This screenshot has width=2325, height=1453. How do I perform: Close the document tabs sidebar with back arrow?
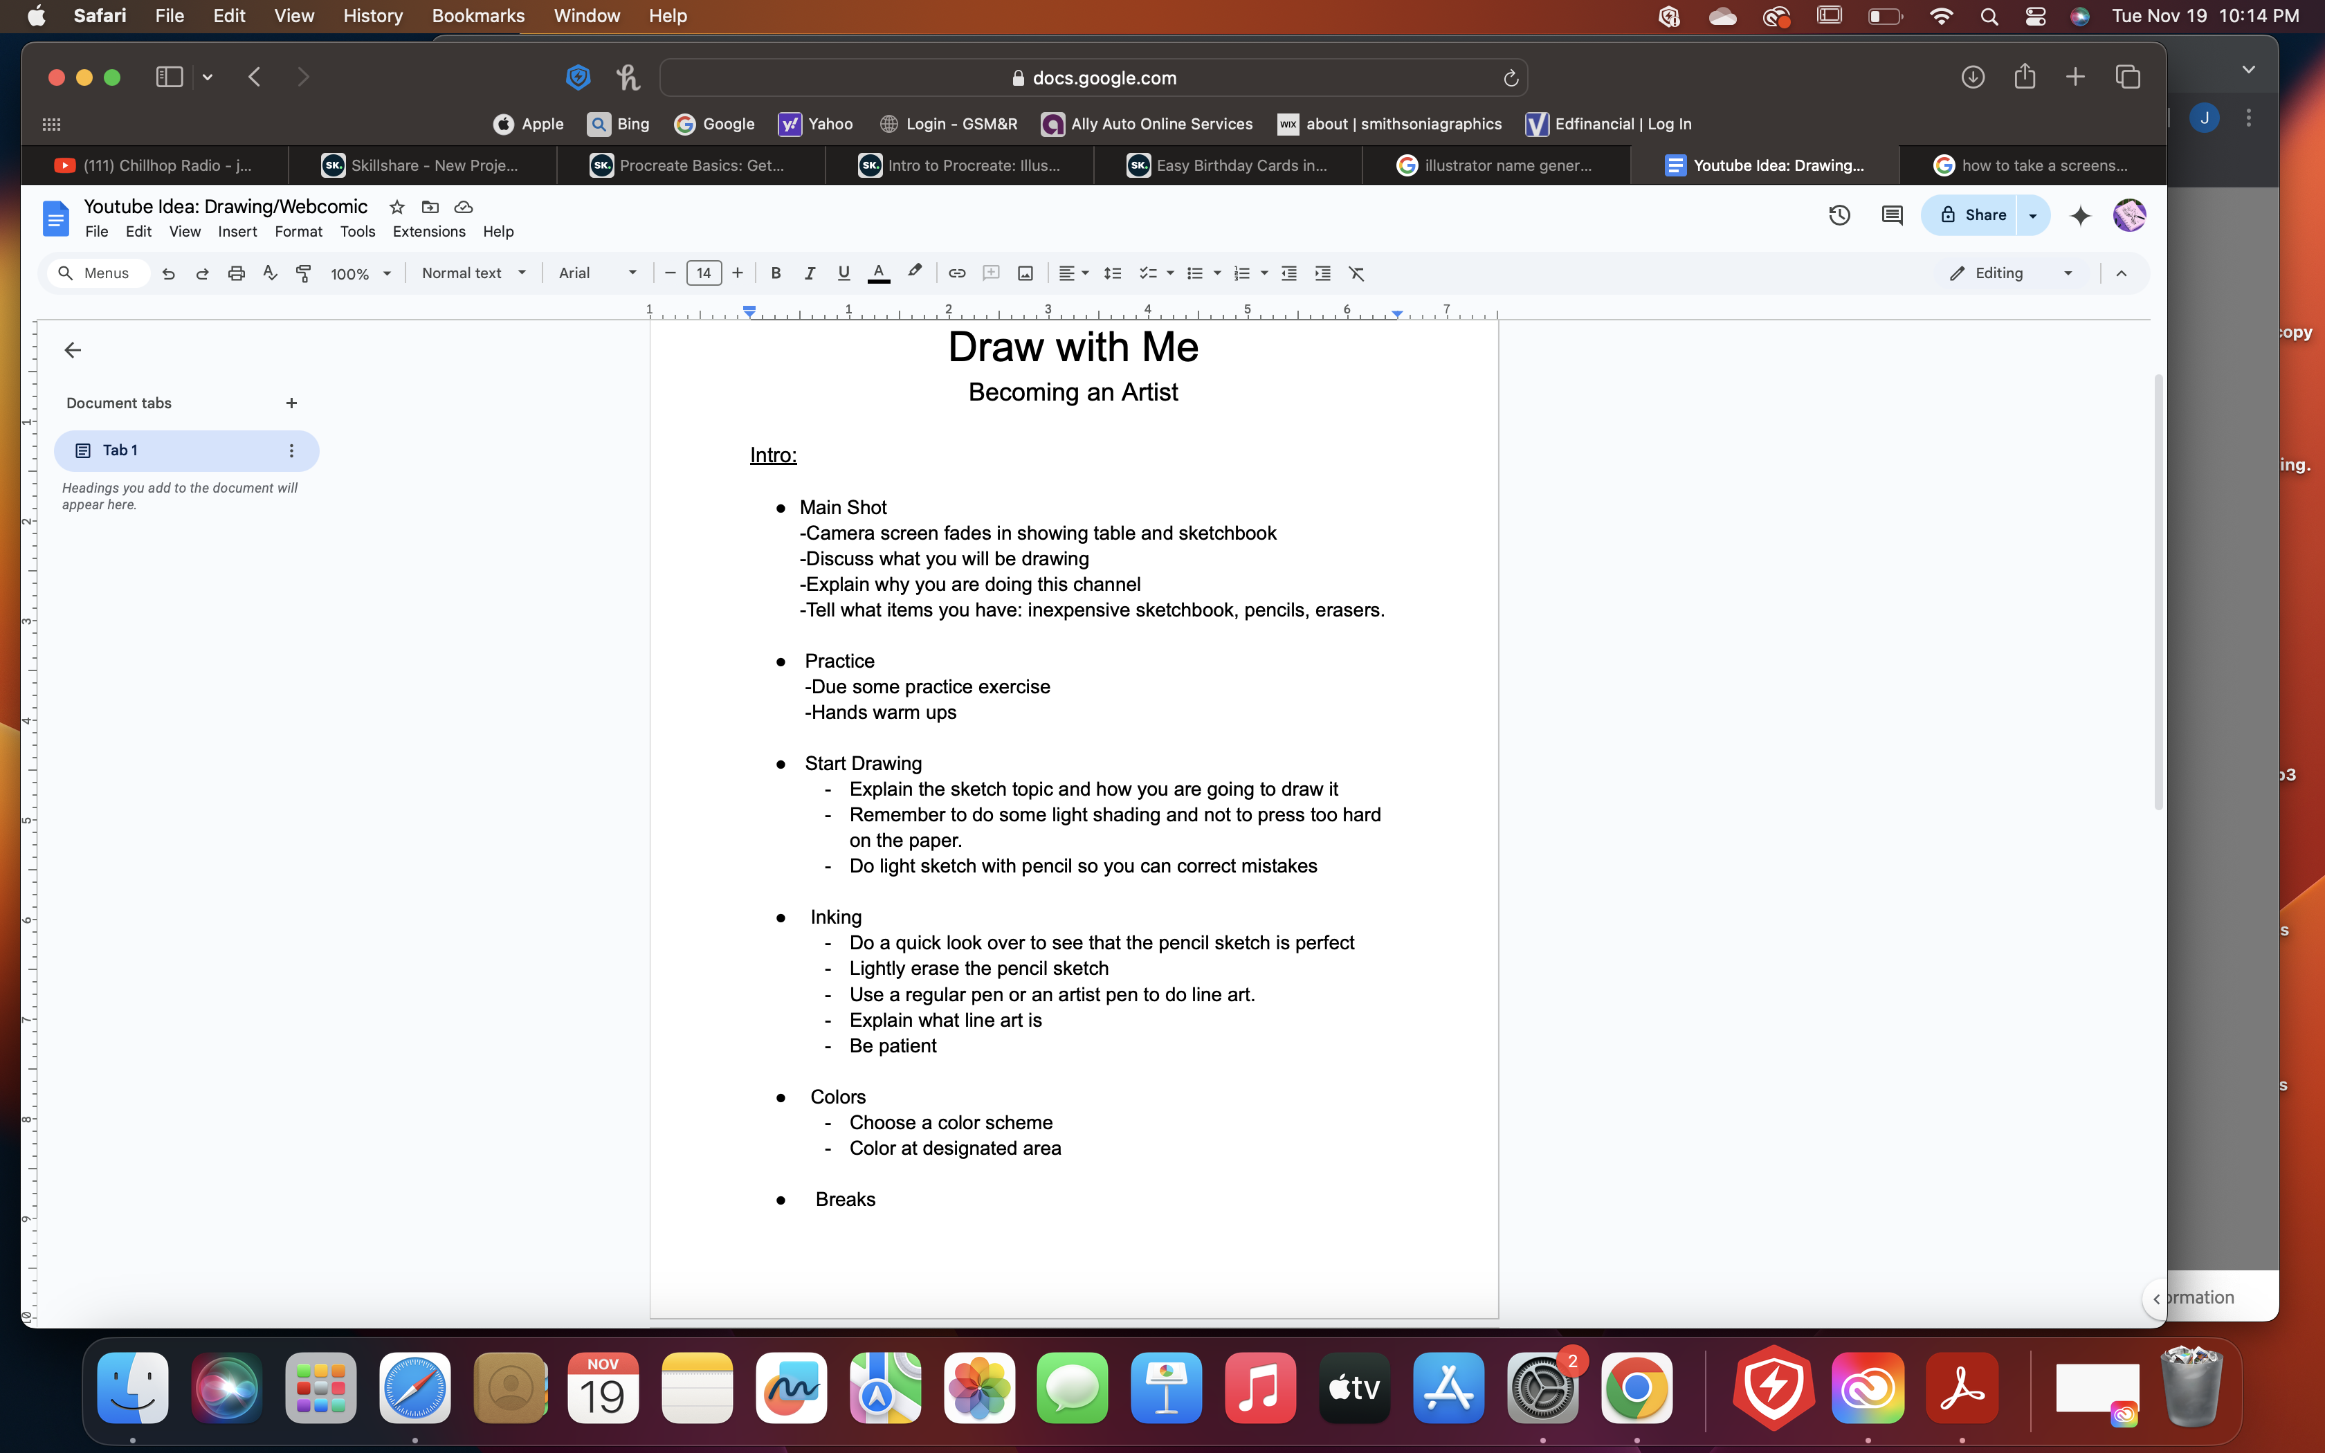[x=73, y=350]
